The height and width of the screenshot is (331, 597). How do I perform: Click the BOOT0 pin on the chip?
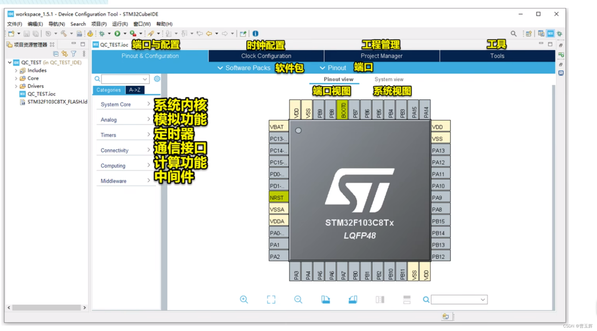343,110
